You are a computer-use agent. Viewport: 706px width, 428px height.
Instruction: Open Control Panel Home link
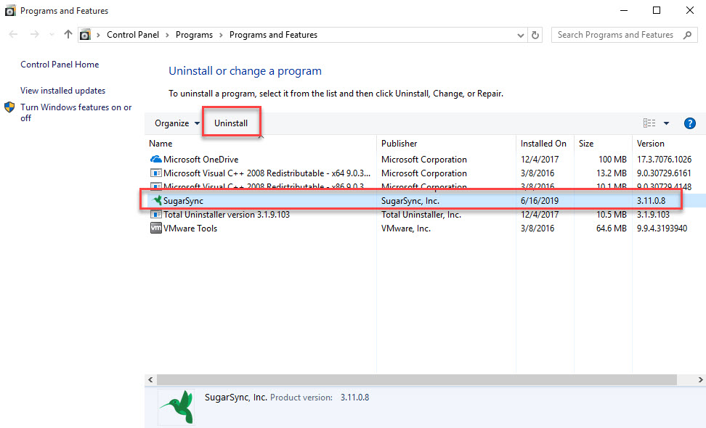pyautogui.click(x=60, y=65)
